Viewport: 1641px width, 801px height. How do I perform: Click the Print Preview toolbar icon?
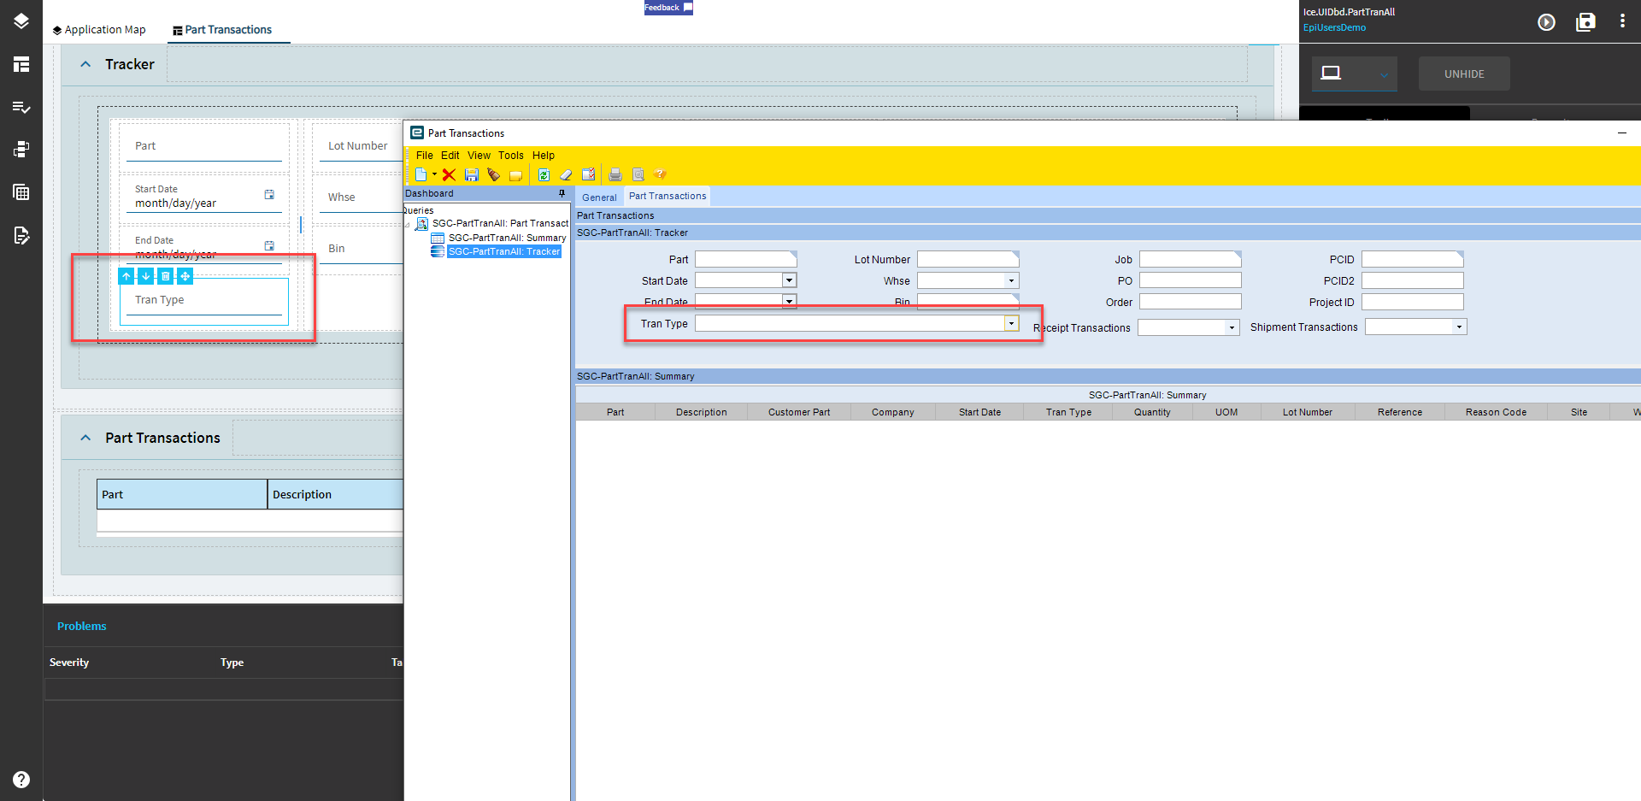coord(638,174)
